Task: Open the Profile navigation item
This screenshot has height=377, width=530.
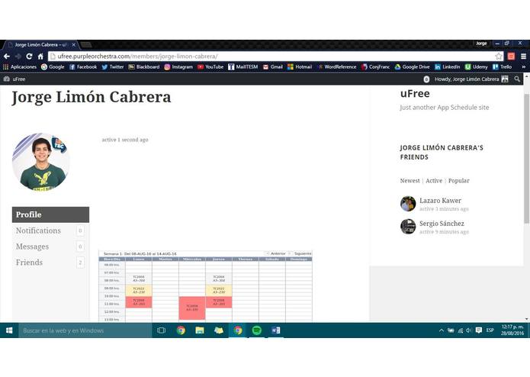Action: [50, 214]
